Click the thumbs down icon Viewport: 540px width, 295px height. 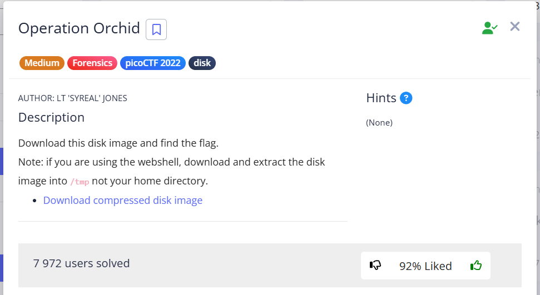(375, 266)
